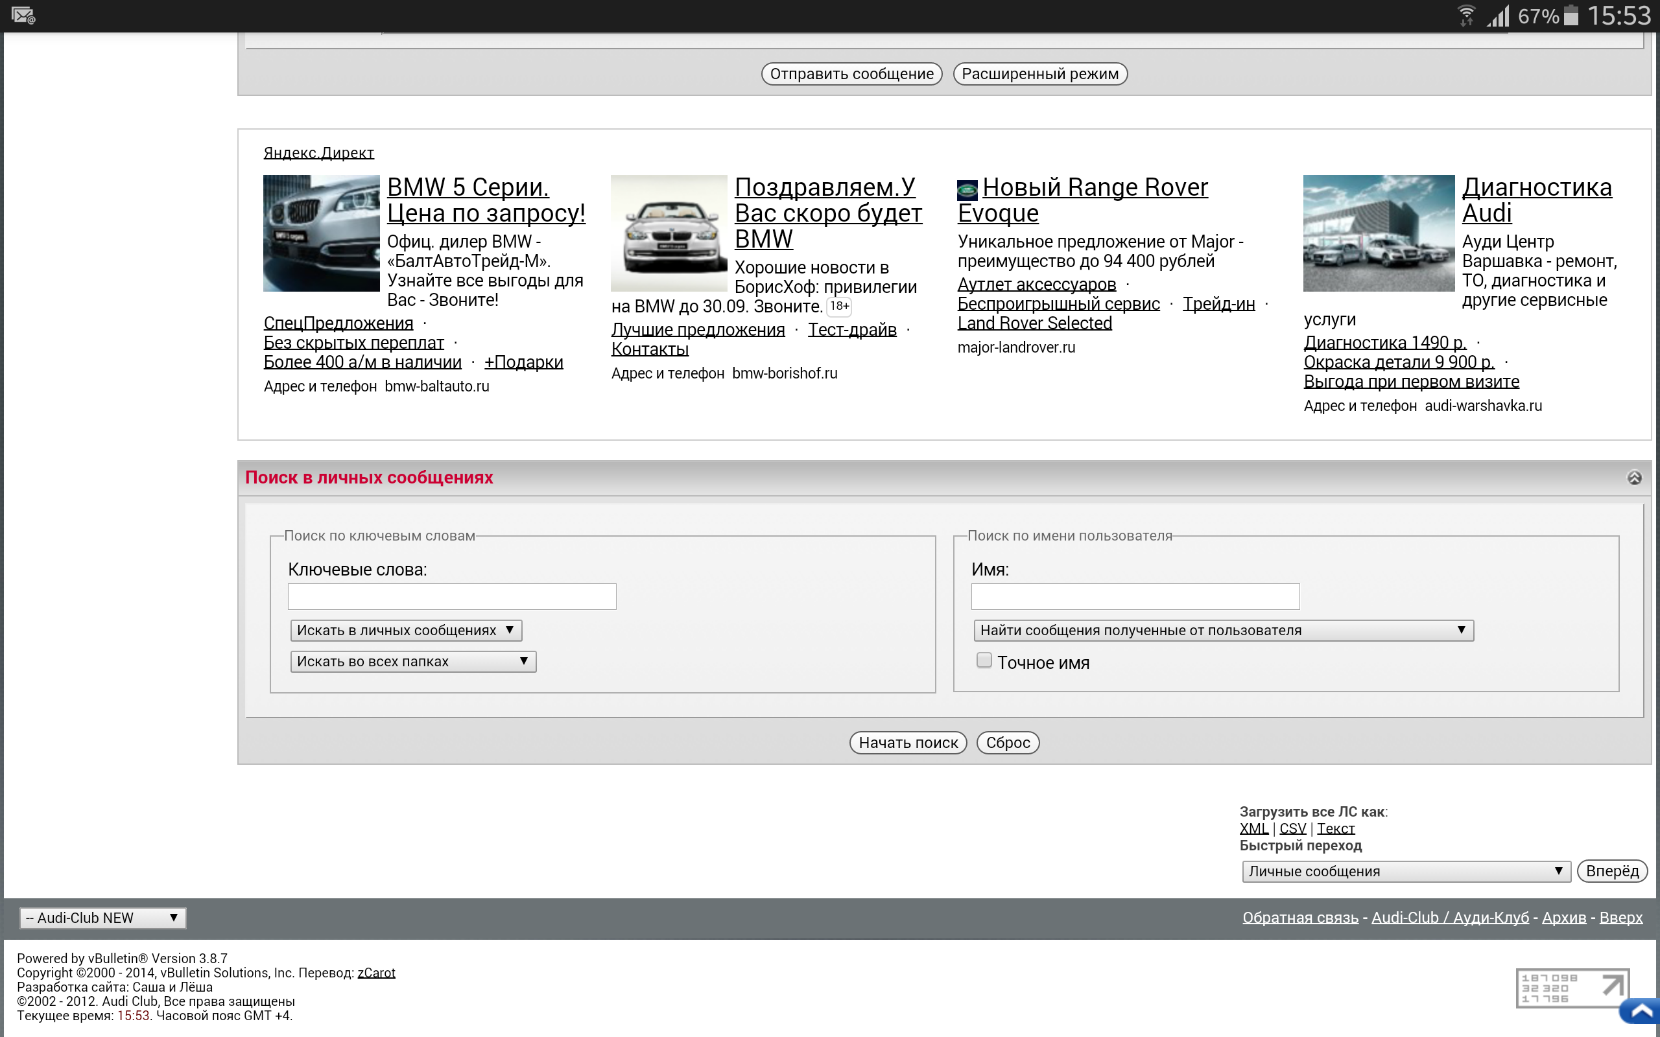Click the Имя input field
This screenshot has height=1037, width=1660.
point(1135,597)
